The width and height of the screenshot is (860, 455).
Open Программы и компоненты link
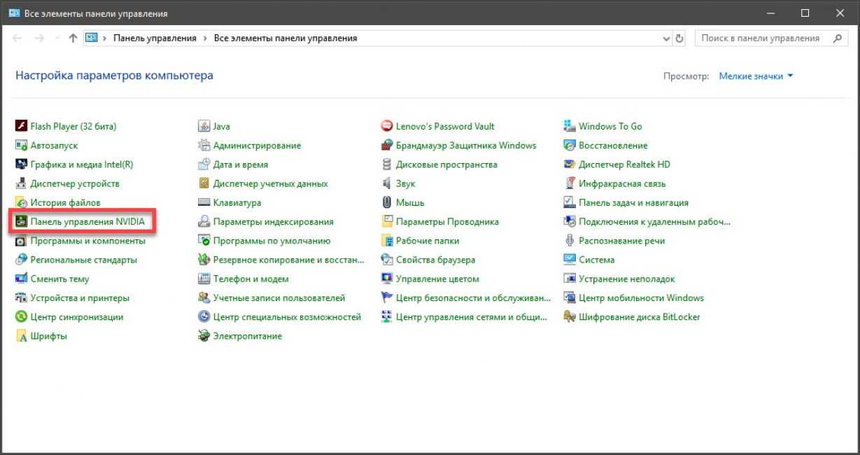click(87, 241)
